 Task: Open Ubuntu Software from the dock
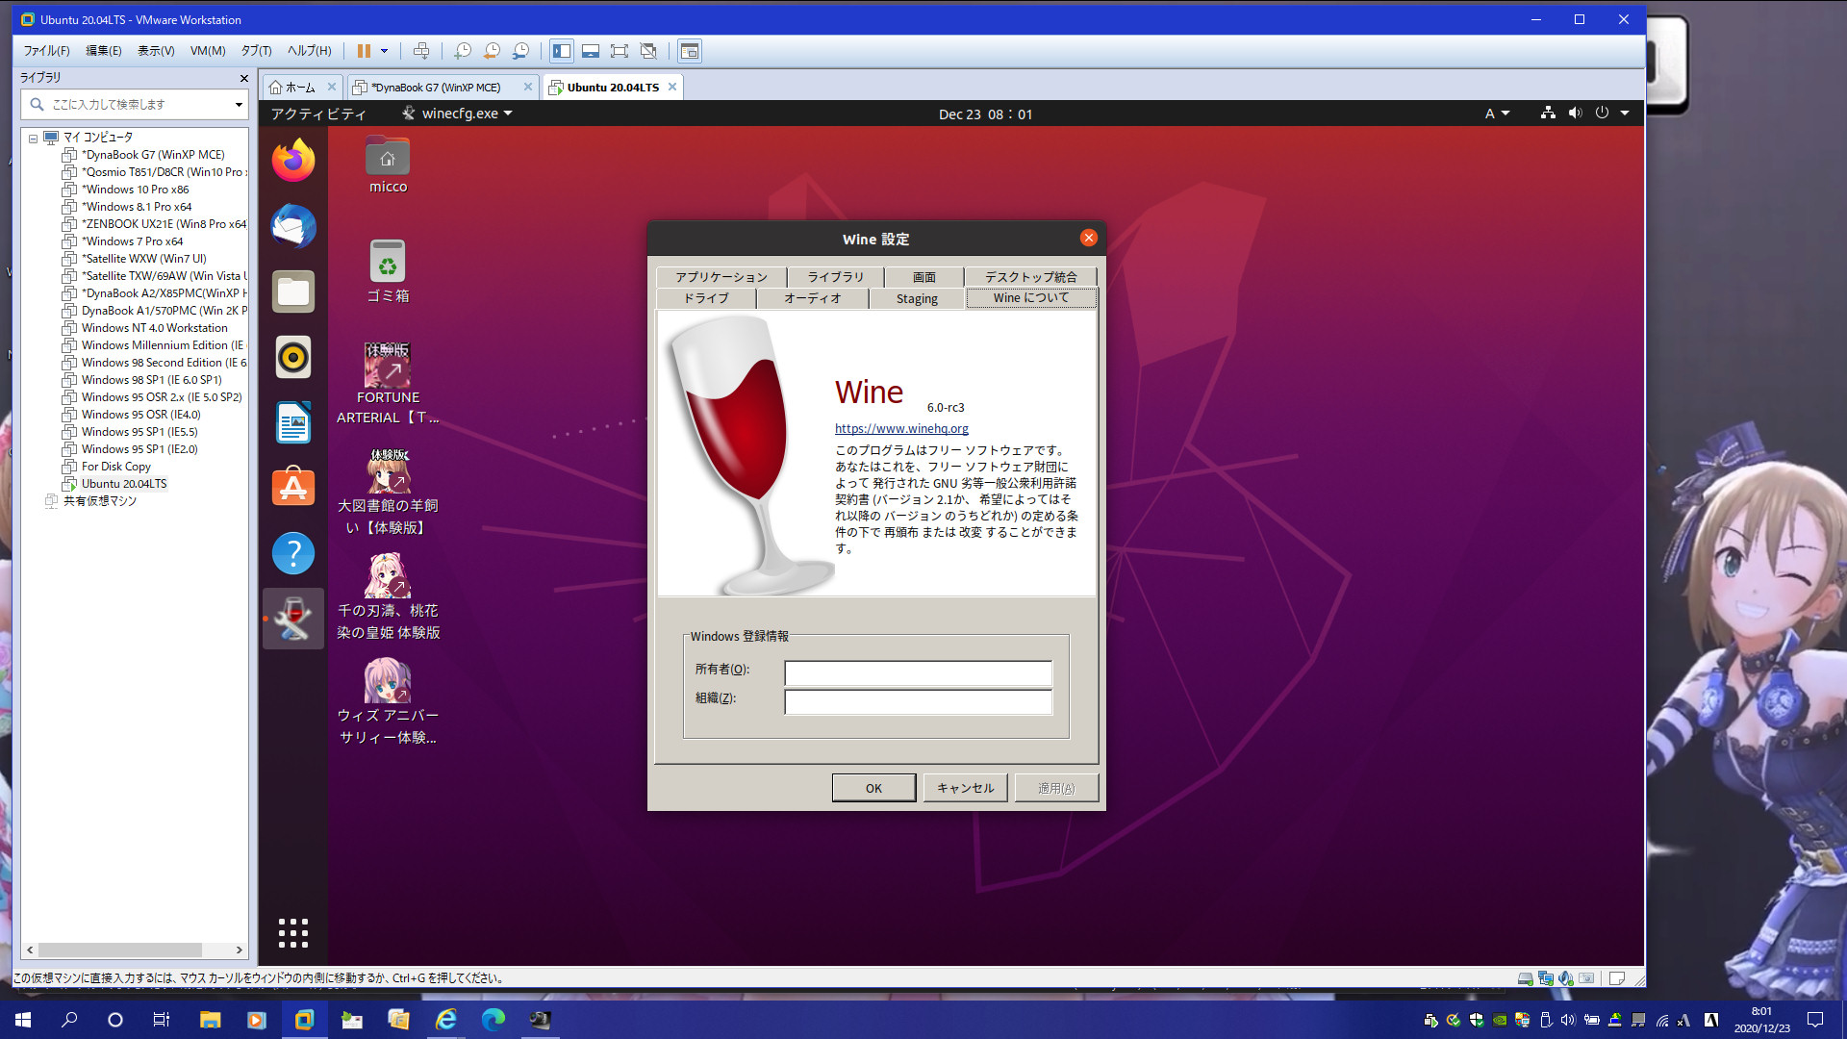293,488
